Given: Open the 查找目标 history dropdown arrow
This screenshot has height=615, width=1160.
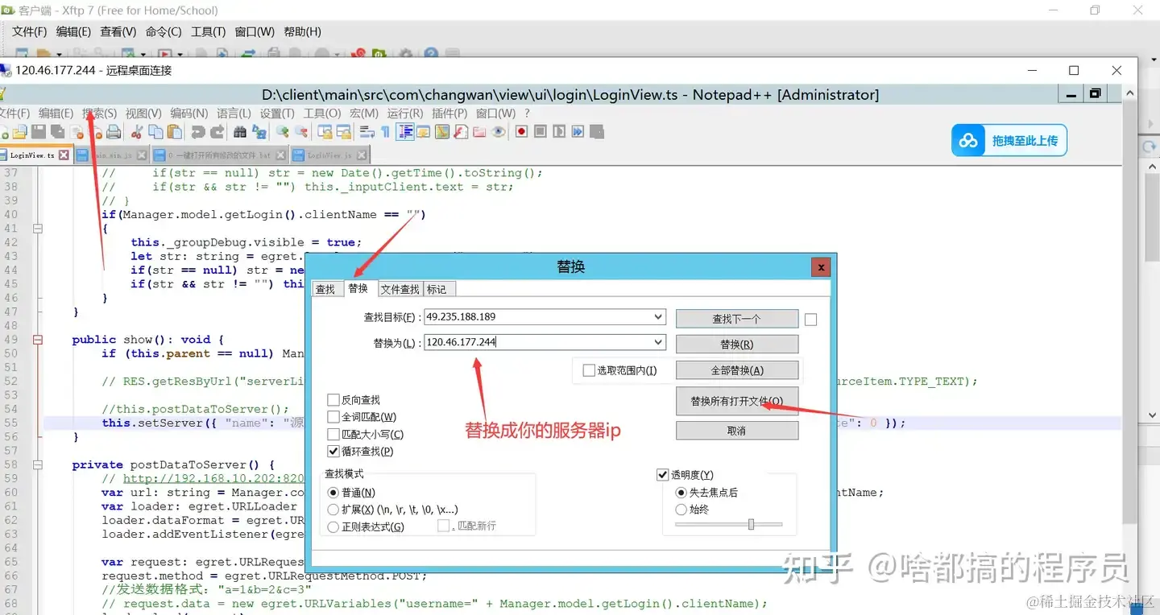Looking at the screenshot, I should pyautogui.click(x=659, y=317).
